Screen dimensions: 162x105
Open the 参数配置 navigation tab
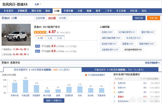coord(22,11)
